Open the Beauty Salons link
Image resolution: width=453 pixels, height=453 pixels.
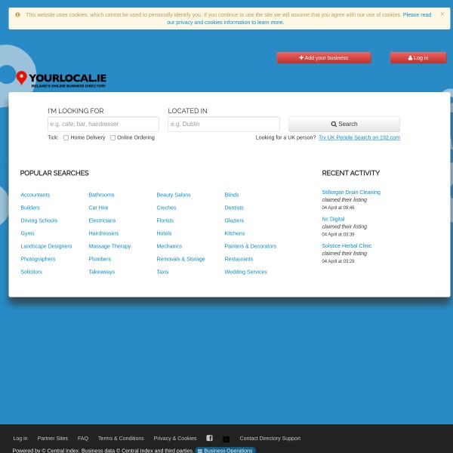174,195
